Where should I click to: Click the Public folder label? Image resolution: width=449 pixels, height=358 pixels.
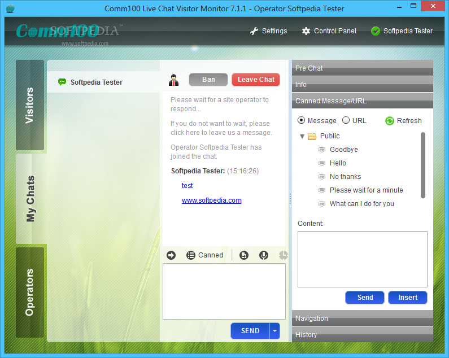[x=330, y=136]
